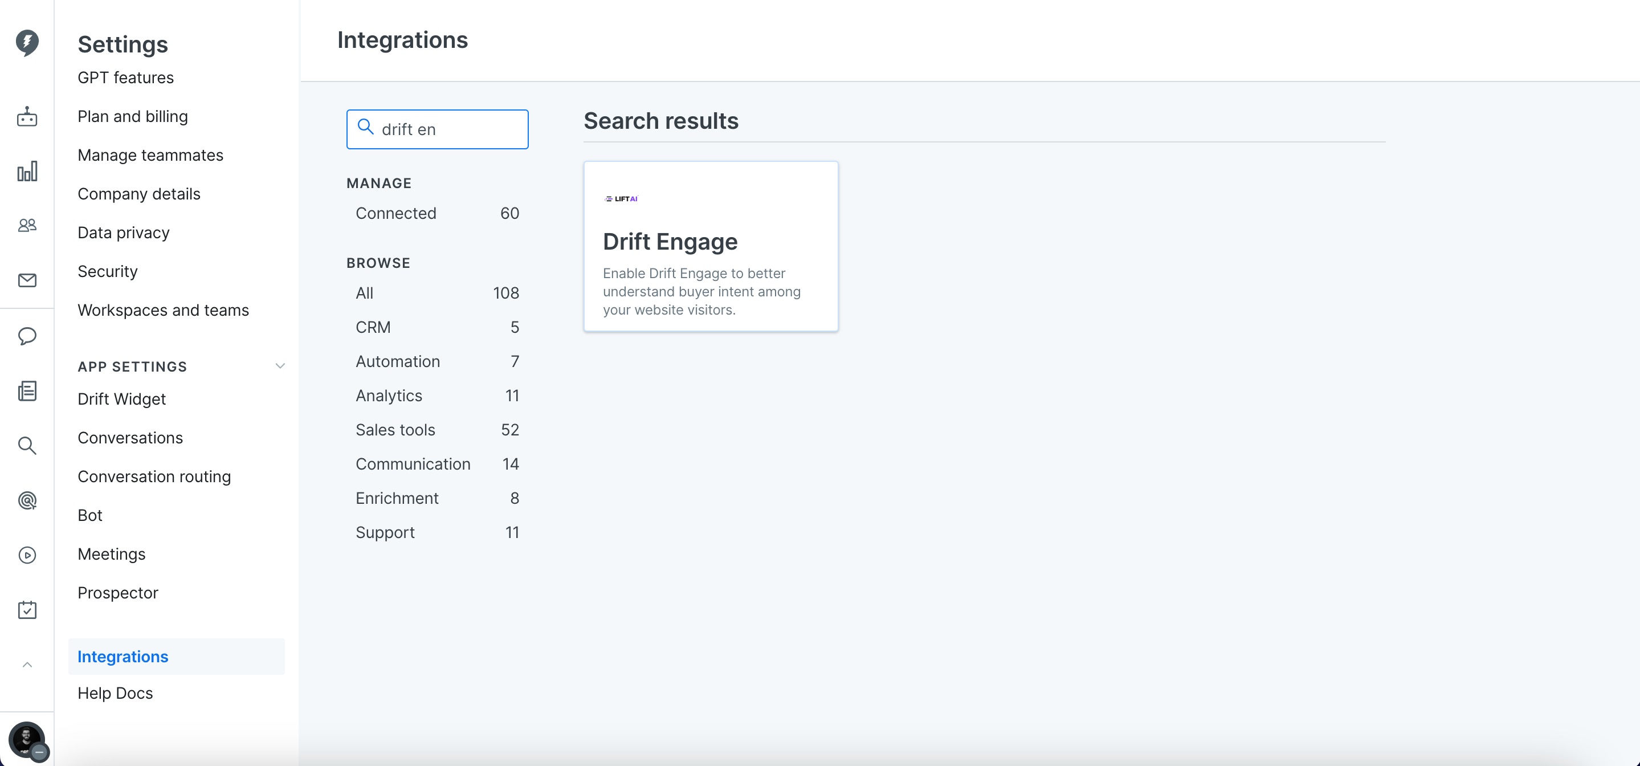Open the bot playbooks icon in sidebar
1640x766 pixels.
27,116
